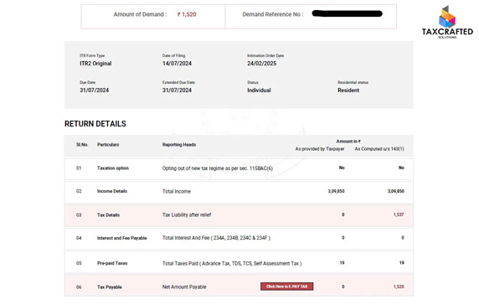Select the Taxation option row label
Image resolution: width=479 pixels, height=305 pixels.
(113, 168)
